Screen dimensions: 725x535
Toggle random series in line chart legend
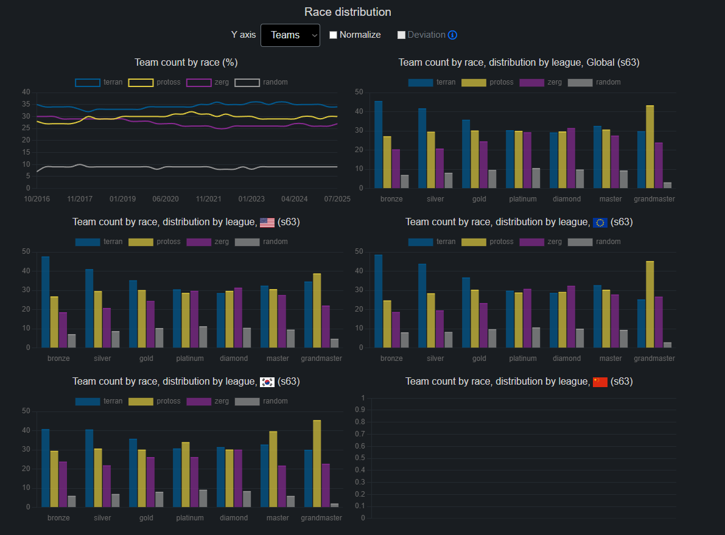point(261,82)
